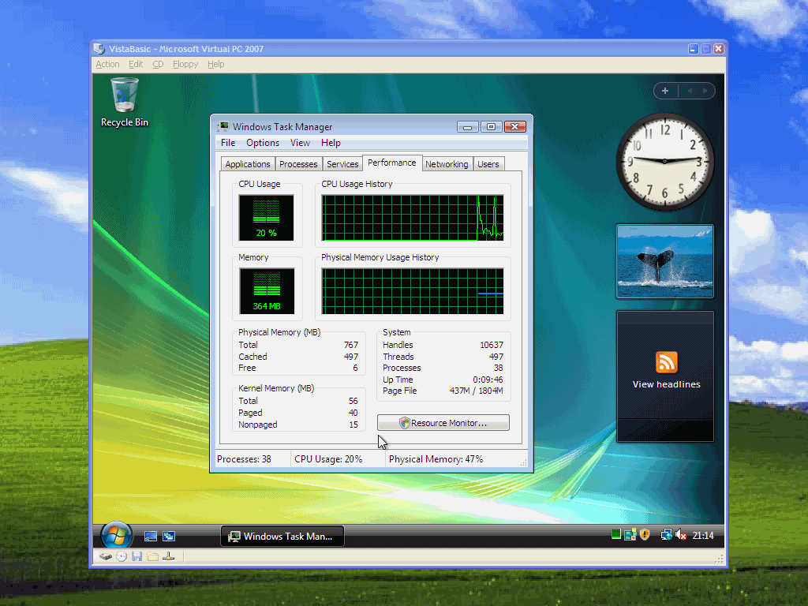This screenshot has width=808, height=606.
Task: Click the analog clock gadget
Action: pos(664,161)
